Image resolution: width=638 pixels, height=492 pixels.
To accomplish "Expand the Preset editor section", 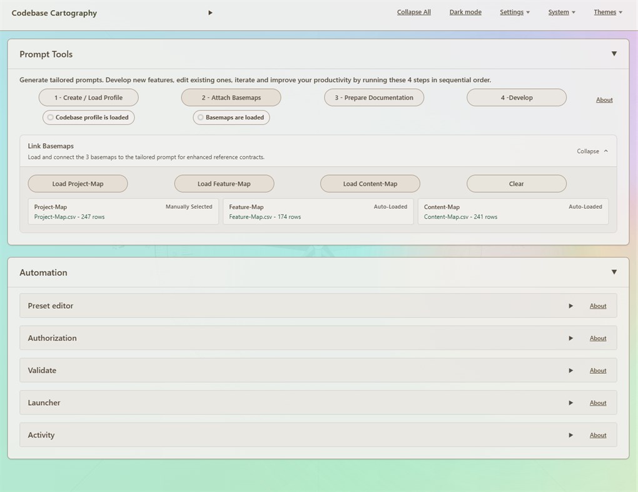I will click(571, 306).
